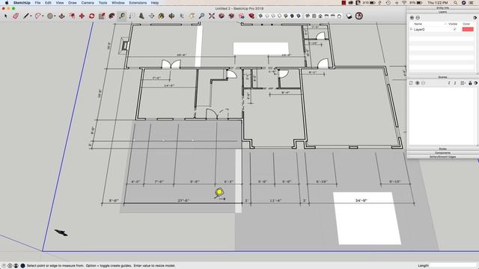Open the SketchUp application menu
This screenshot has width=479, height=269.
tap(22, 3)
